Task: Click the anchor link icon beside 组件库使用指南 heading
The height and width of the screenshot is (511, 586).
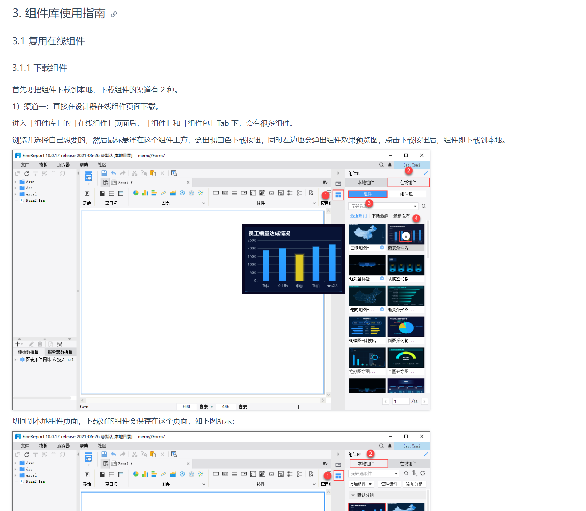Action: coord(114,14)
